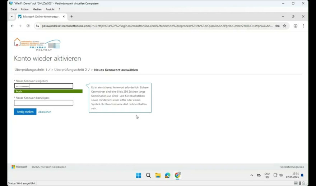Click the Fertig stellen button
Viewport: 316px width, 186px height.
25,112
